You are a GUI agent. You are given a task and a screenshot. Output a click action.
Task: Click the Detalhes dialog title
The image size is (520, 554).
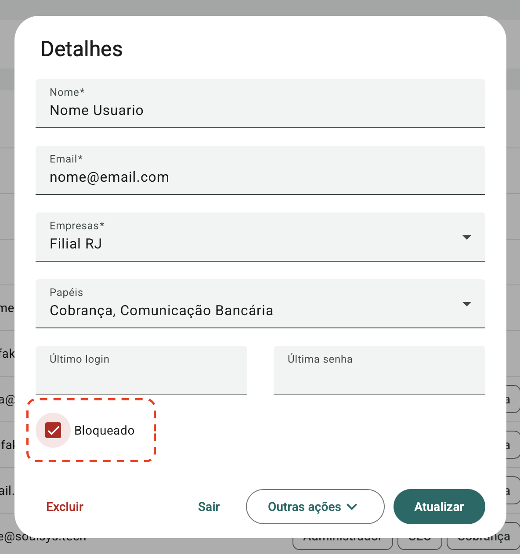pos(82,49)
